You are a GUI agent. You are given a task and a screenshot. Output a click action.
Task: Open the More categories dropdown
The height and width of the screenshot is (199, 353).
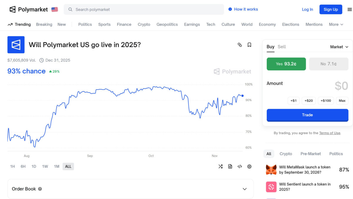click(x=336, y=24)
